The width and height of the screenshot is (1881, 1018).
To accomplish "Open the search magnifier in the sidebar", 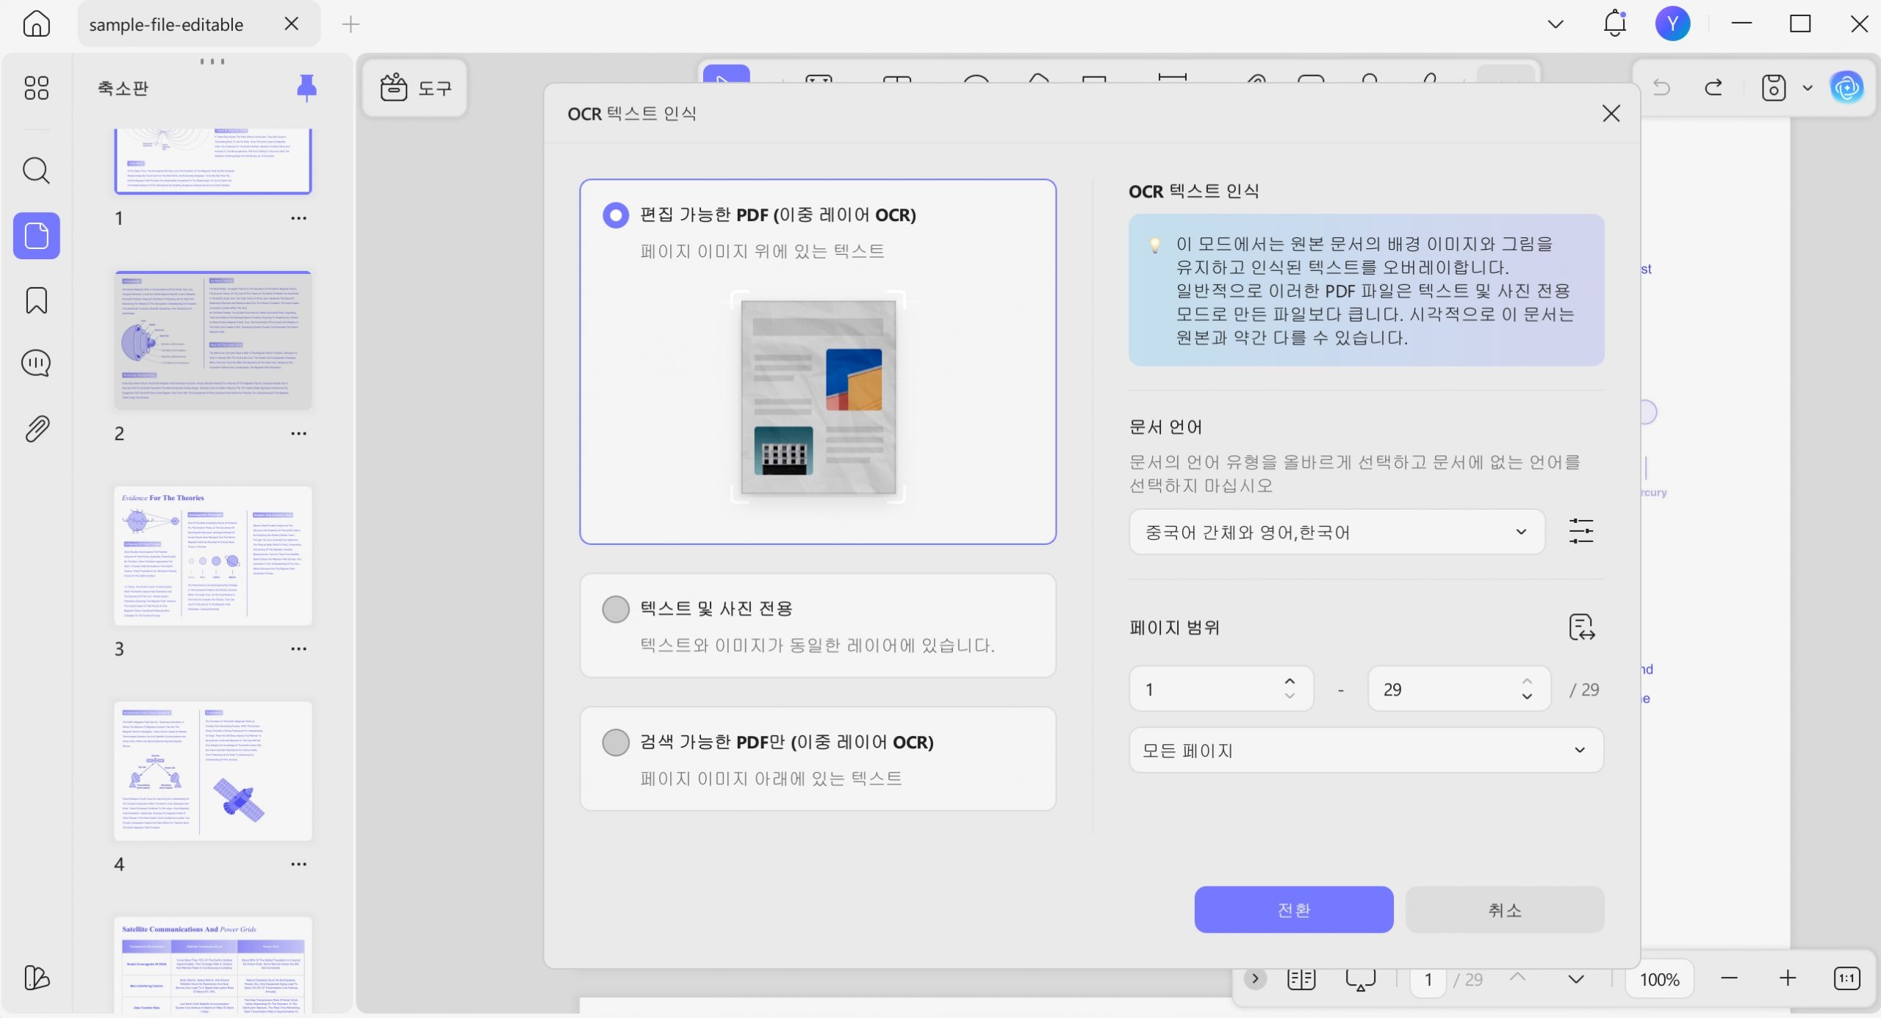I will (x=36, y=170).
